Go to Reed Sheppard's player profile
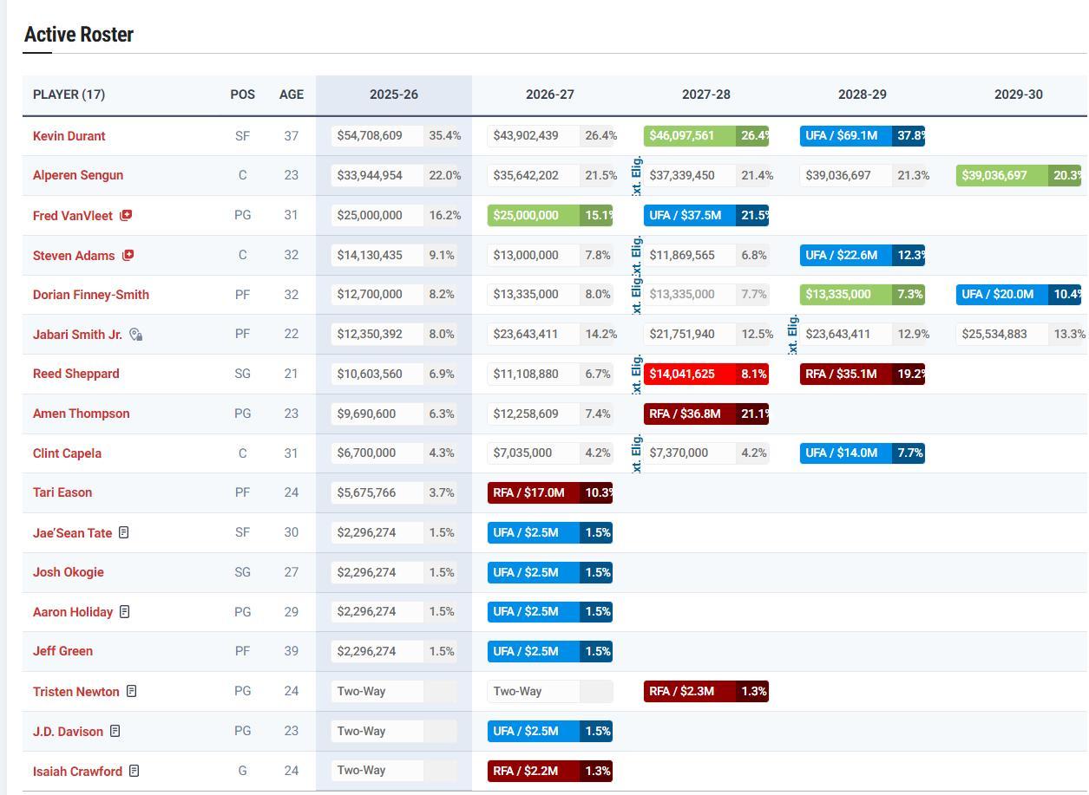Image resolution: width=1089 pixels, height=795 pixels. 75,374
